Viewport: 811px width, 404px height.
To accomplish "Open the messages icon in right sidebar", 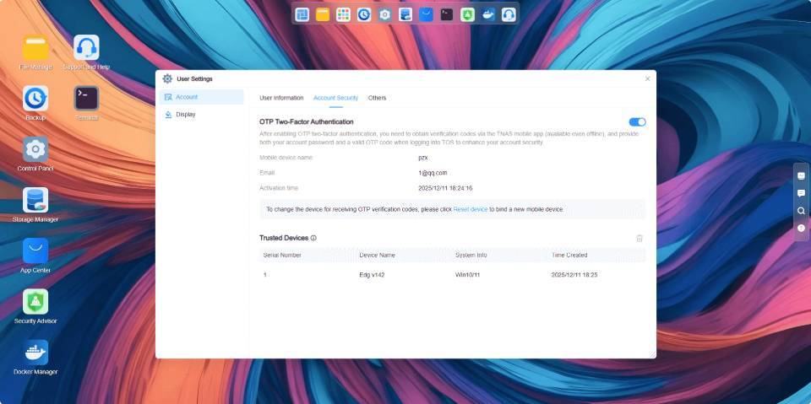I will click(x=801, y=193).
